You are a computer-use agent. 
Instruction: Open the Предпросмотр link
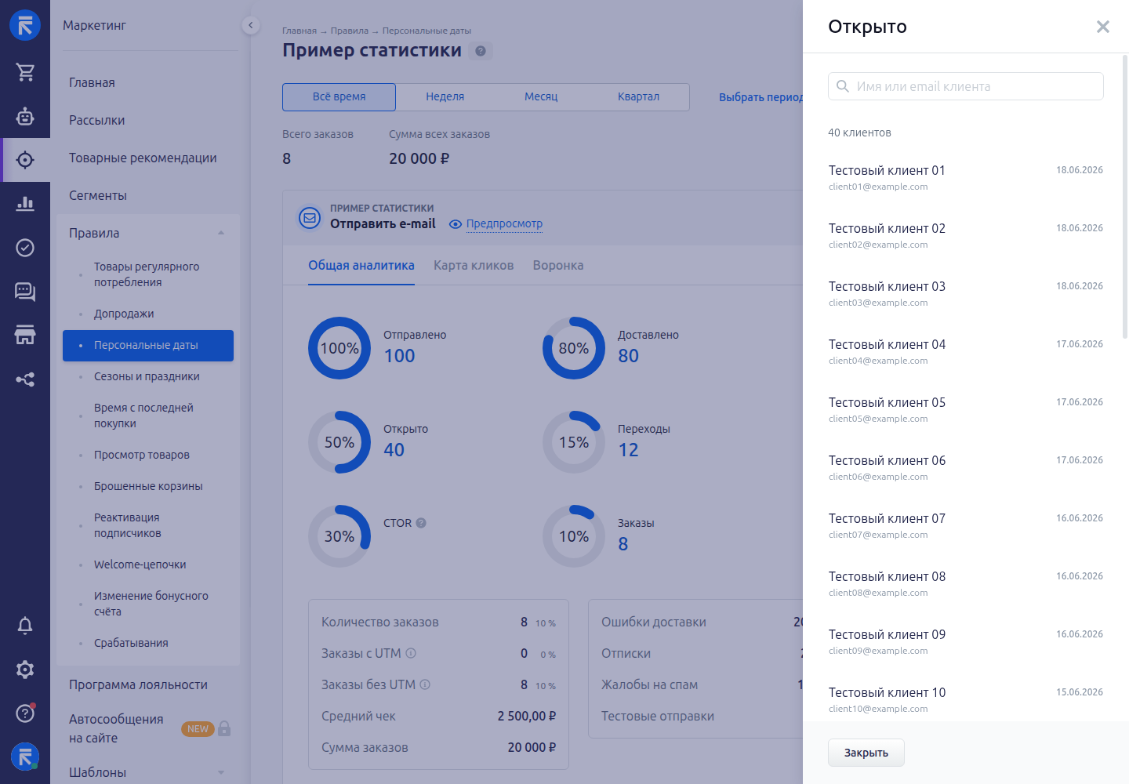(504, 223)
